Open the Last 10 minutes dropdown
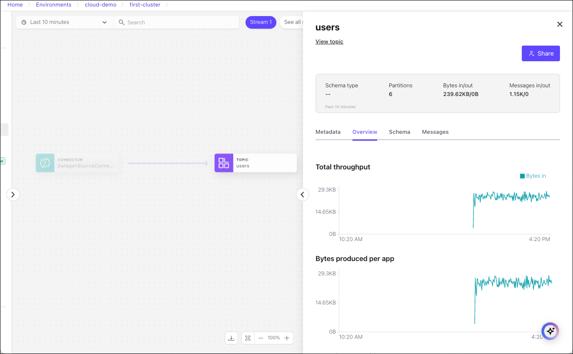The height and width of the screenshot is (354, 573). [x=64, y=22]
